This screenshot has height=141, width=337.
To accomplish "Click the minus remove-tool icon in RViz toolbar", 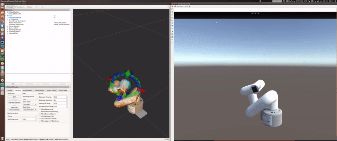I will pos(39,7).
